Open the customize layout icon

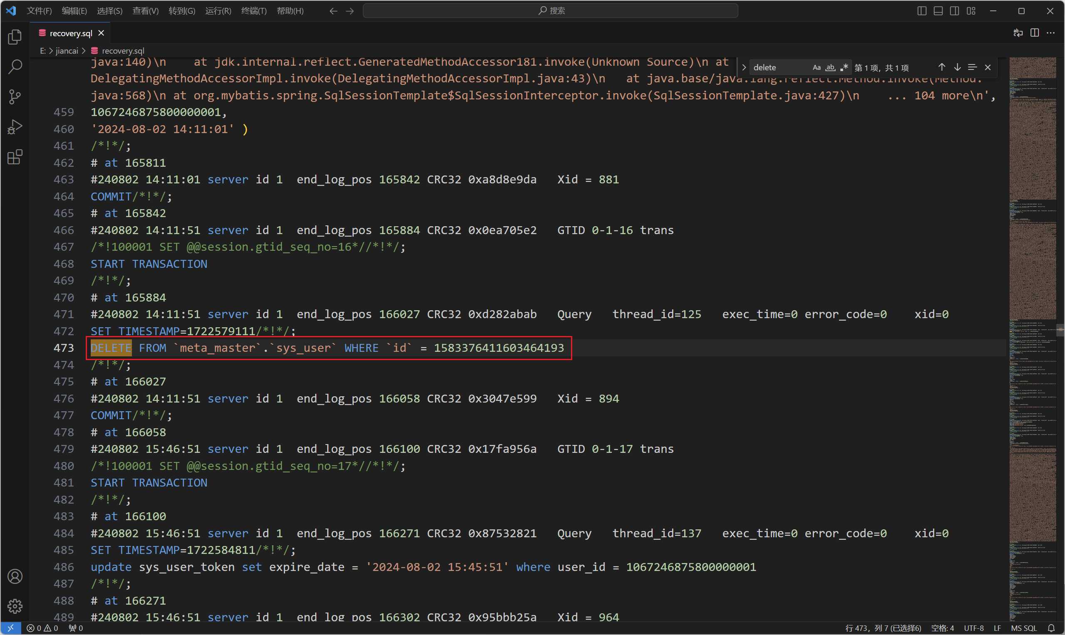(x=971, y=11)
